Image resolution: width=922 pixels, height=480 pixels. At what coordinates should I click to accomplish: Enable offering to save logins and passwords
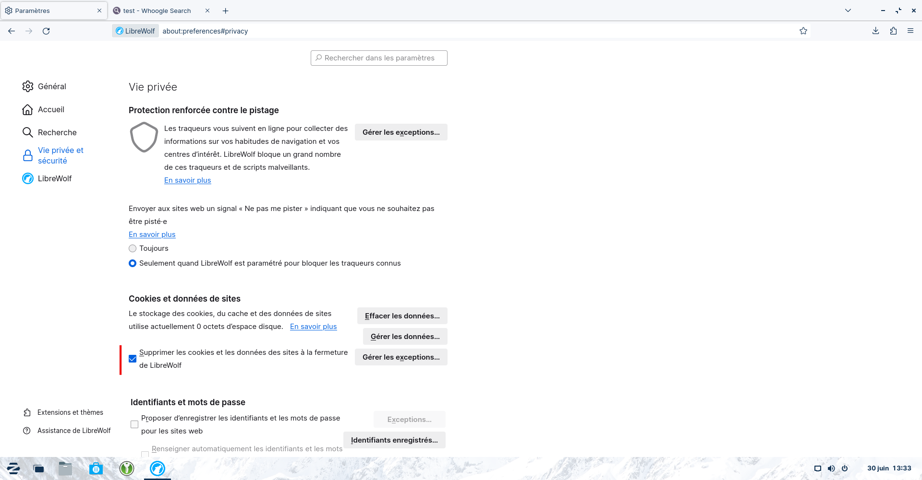tap(134, 424)
